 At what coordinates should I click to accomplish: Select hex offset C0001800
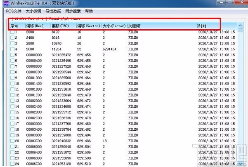[34, 89]
